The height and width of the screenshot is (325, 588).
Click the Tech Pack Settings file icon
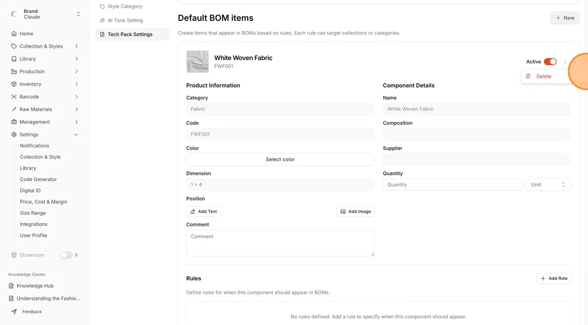tap(102, 35)
